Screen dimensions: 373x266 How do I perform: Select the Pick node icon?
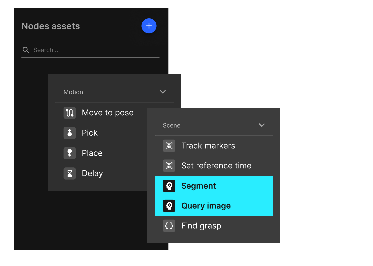tap(70, 133)
